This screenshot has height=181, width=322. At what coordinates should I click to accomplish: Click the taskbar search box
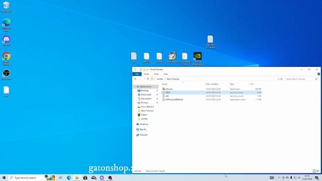pos(32,177)
